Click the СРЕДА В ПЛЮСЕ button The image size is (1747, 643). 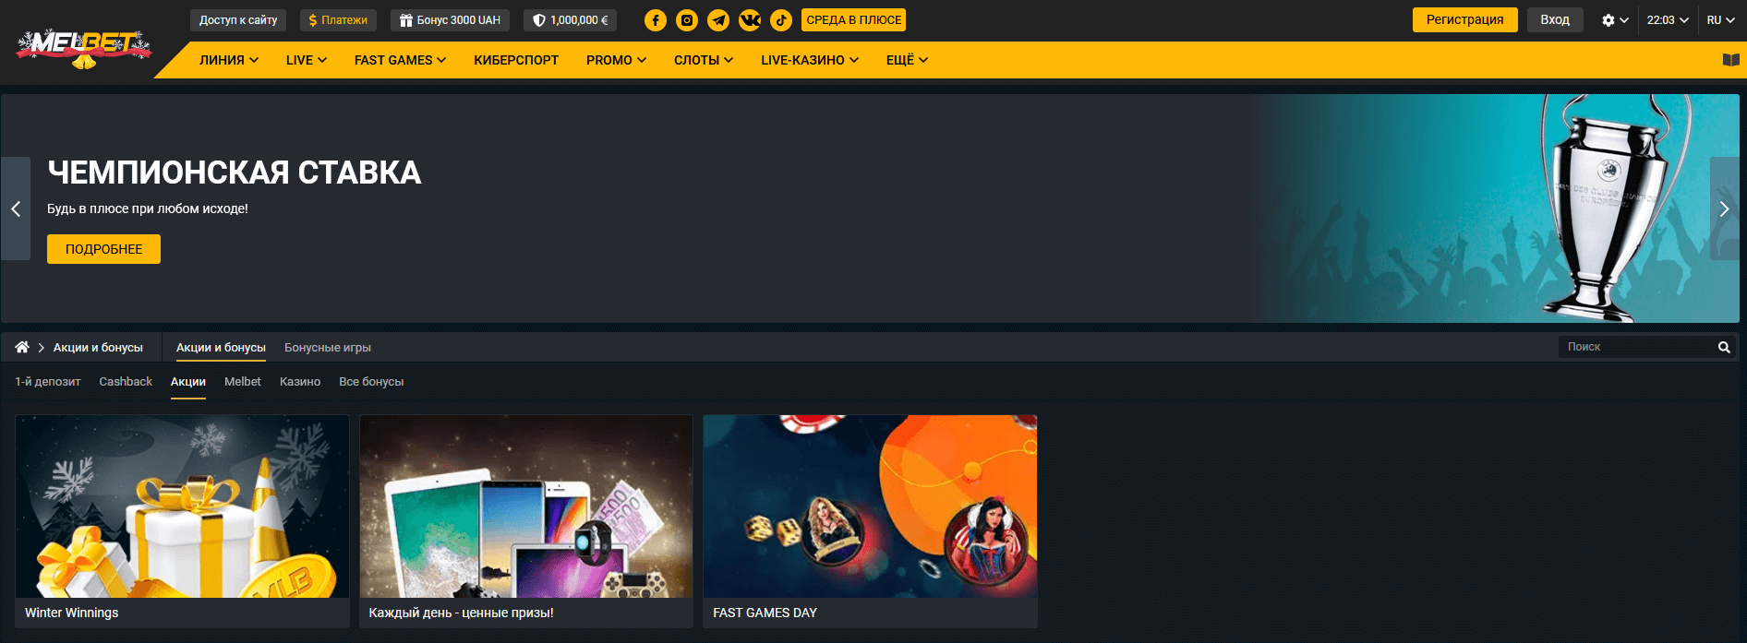point(854,20)
